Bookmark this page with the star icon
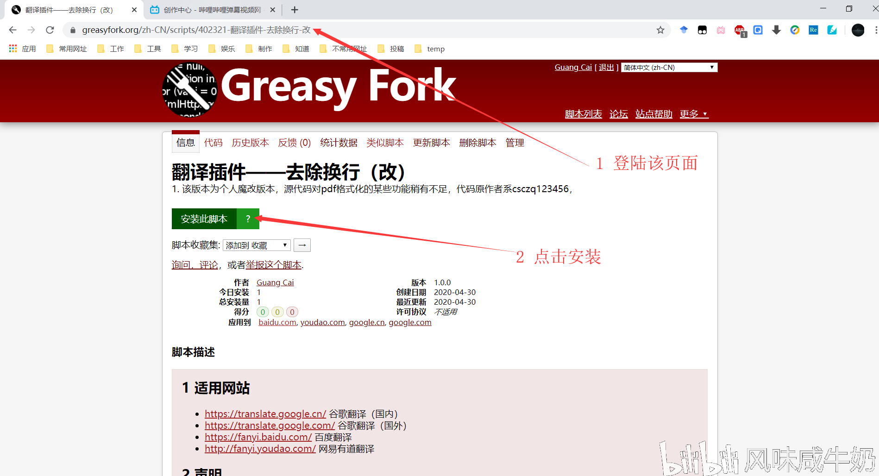Screen dimensions: 879x476 tap(660, 30)
